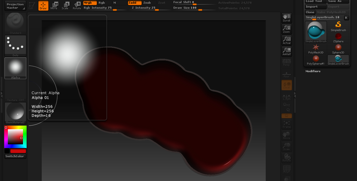Click the Actual size view icon
This screenshot has width=357, height=181.
pyautogui.click(x=286, y=40)
